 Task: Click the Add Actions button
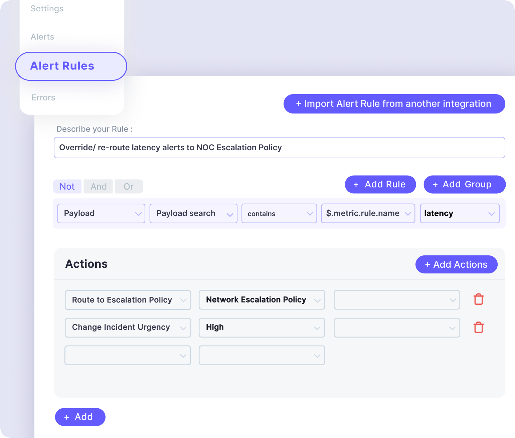[456, 264]
